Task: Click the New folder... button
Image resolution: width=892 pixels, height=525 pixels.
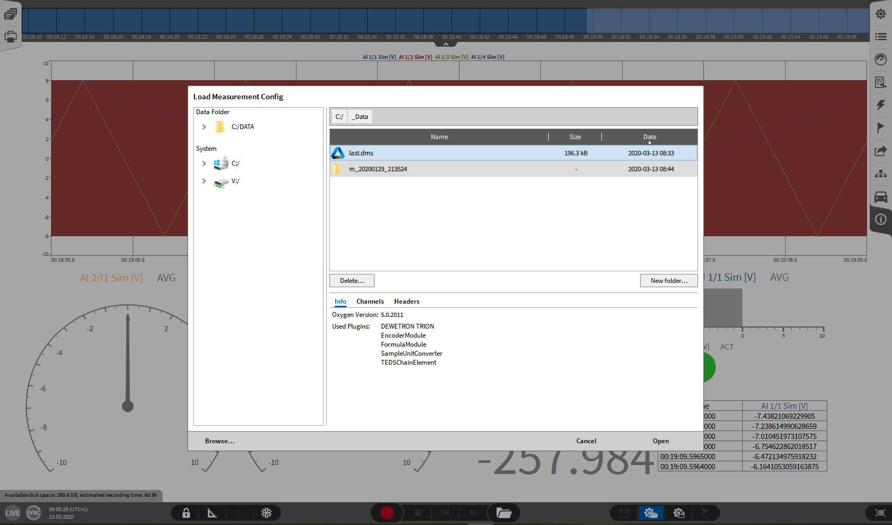Action: (668, 281)
